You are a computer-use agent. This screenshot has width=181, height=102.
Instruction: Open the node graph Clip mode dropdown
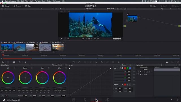(163, 9)
